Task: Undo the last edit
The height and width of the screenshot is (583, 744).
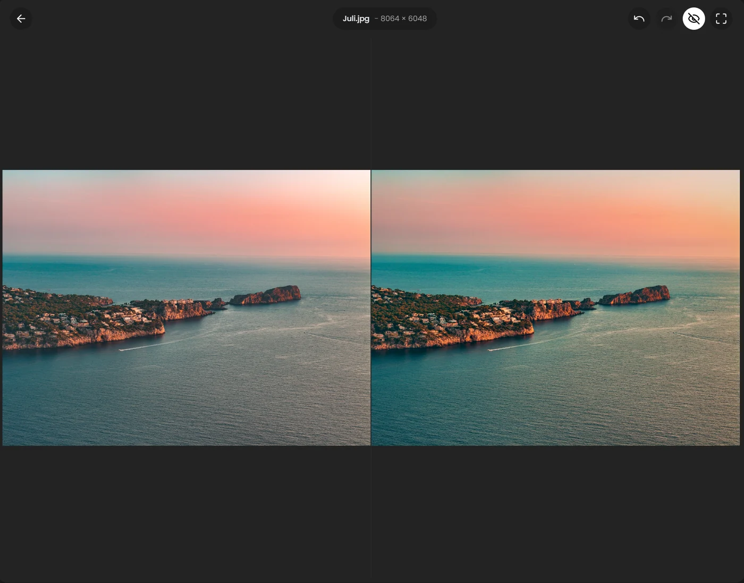Action: click(639, 19)
